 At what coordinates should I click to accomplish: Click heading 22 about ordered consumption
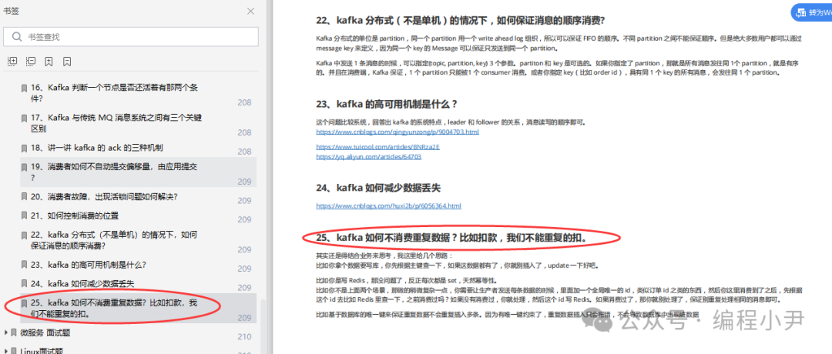[x=461, y=22]
